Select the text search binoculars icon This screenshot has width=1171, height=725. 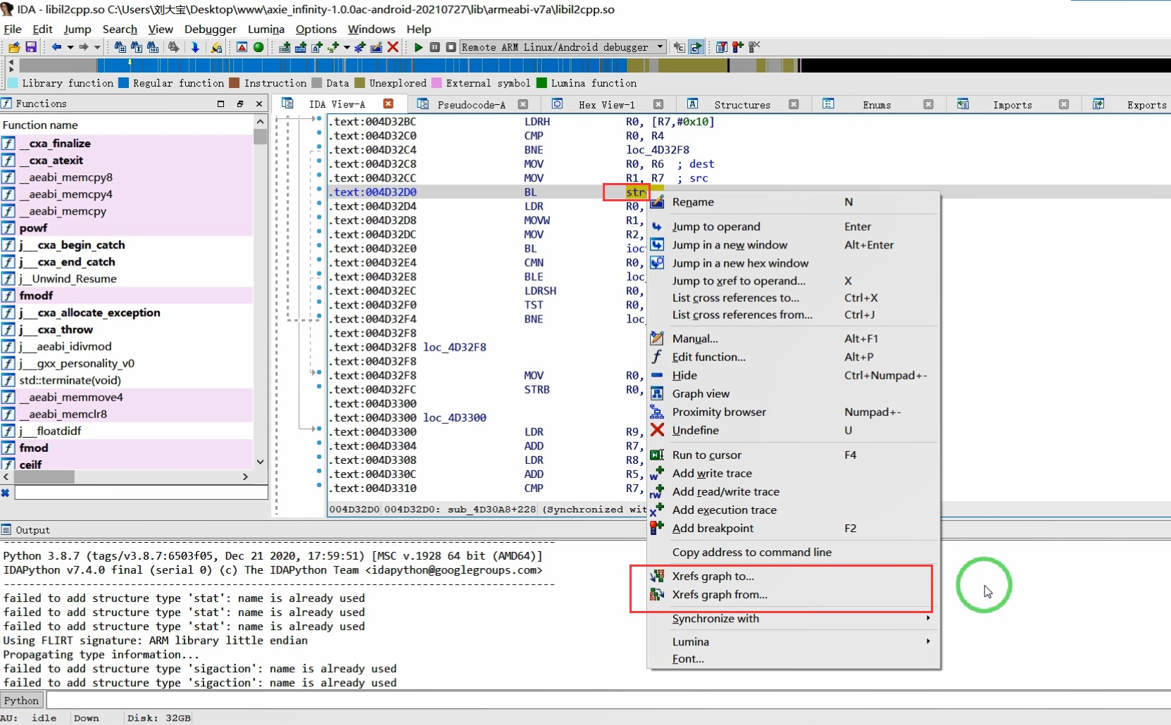[137, 47]
